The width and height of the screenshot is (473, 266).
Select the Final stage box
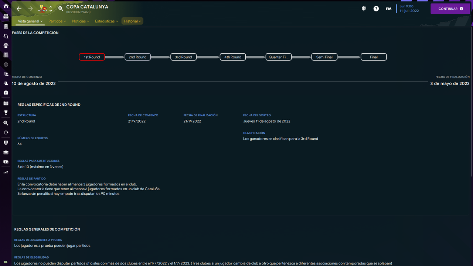pyautogui.click(x=374, y=57)
